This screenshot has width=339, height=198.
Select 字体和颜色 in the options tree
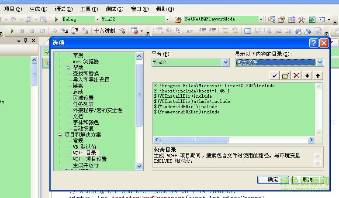point(86,123)
